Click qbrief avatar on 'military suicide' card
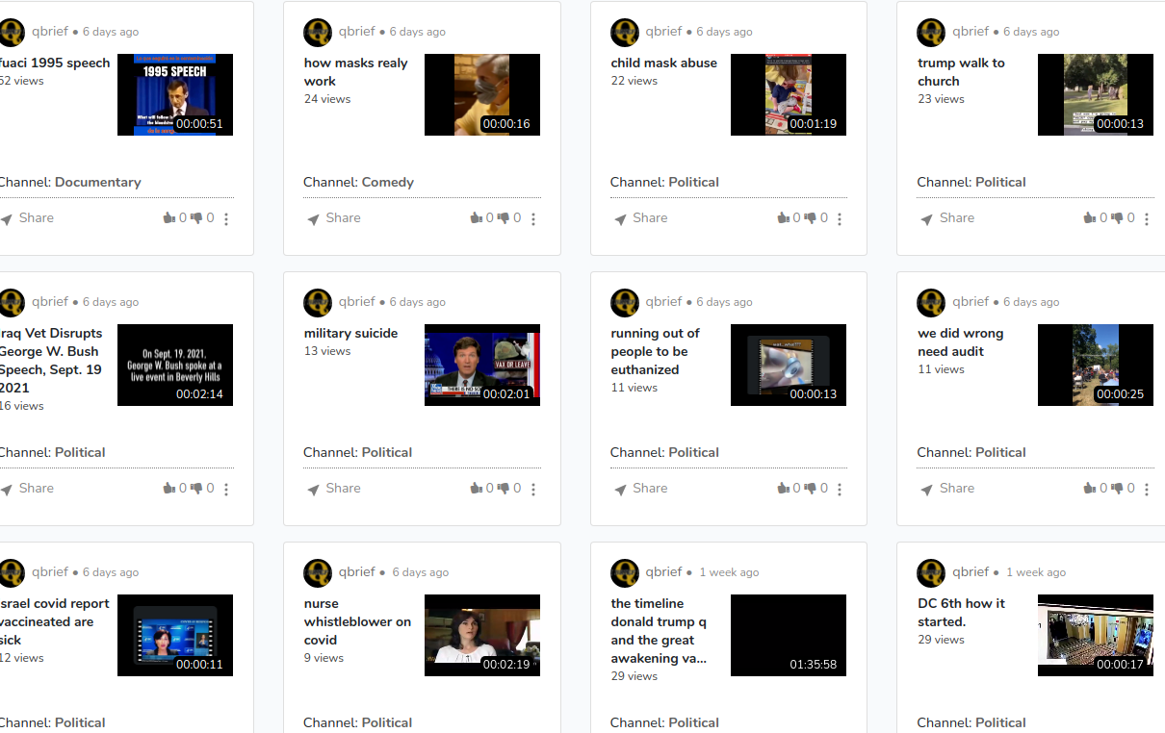1165x733 pixels. tap(318, 303)
